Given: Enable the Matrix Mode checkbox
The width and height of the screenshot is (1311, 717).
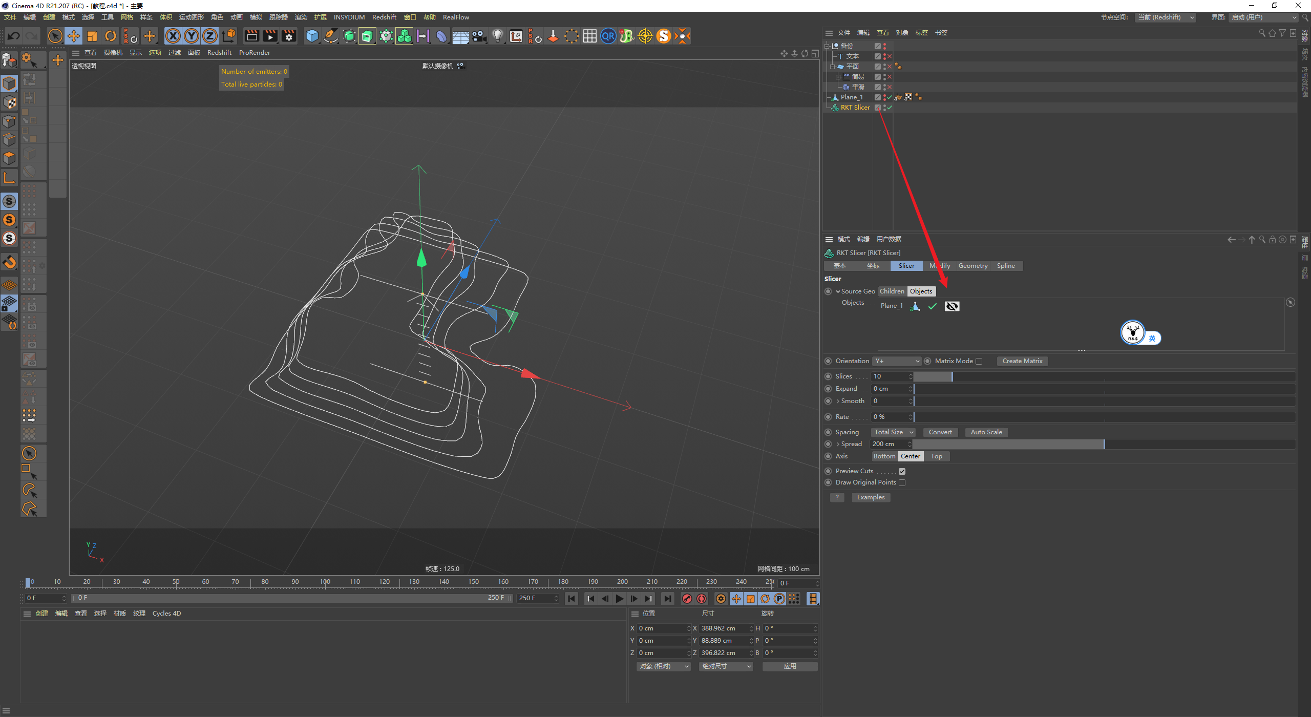Looking at the screenshot, I should coord(979,361).
